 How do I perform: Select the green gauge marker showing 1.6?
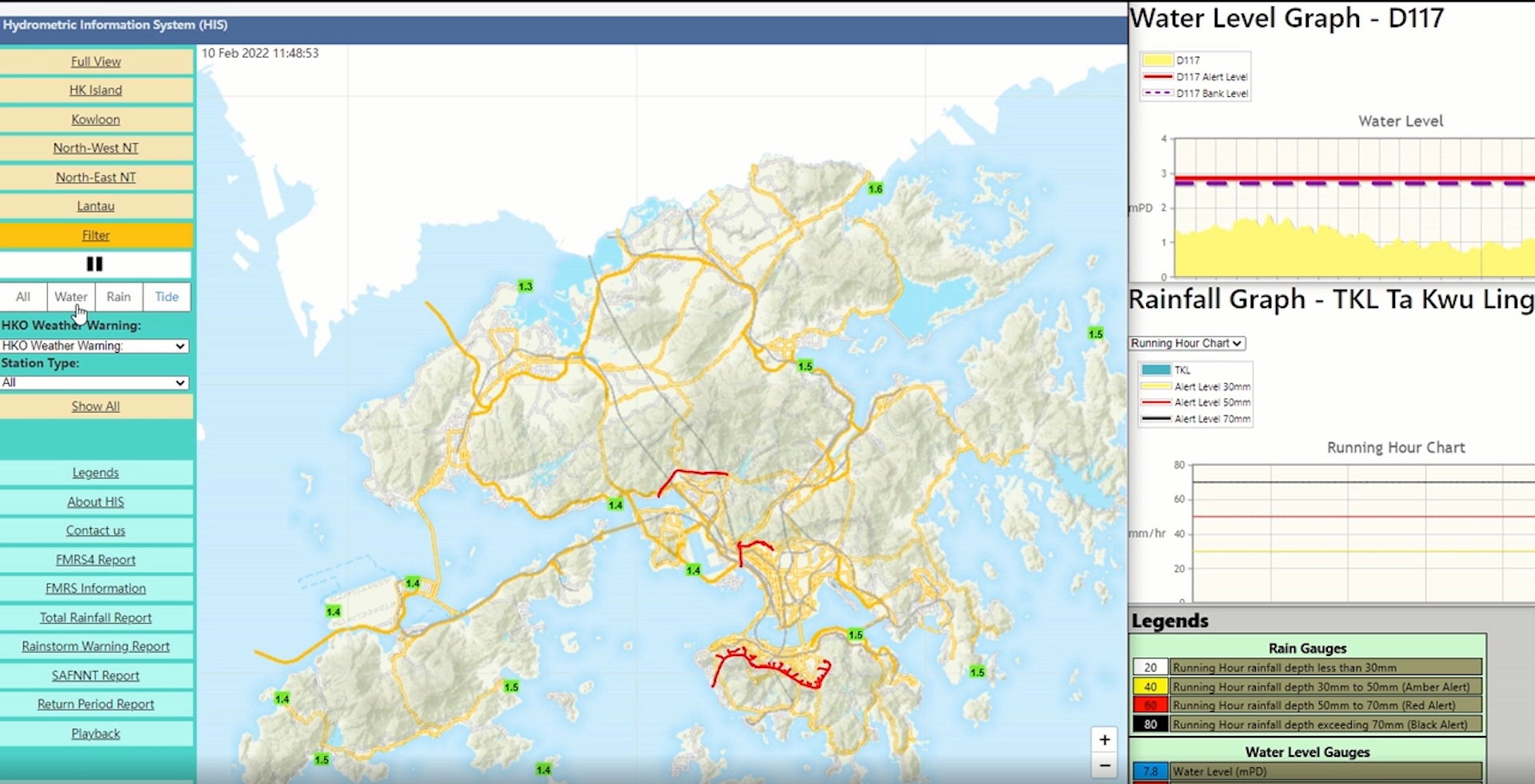coord(874,189)
